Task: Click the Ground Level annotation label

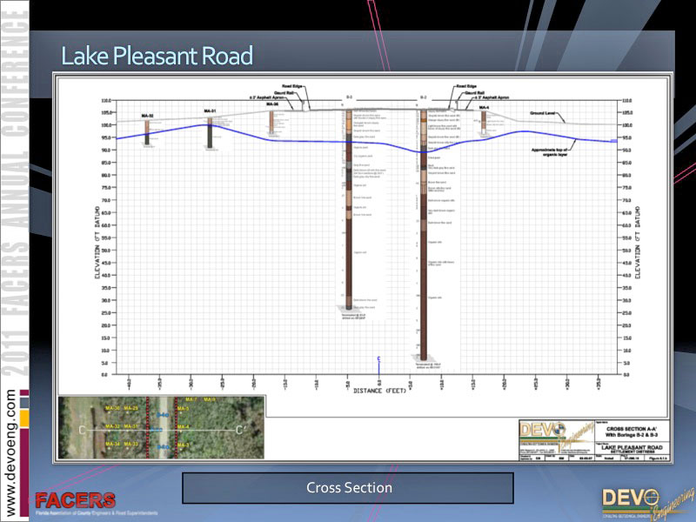Action: click(544, 113)
